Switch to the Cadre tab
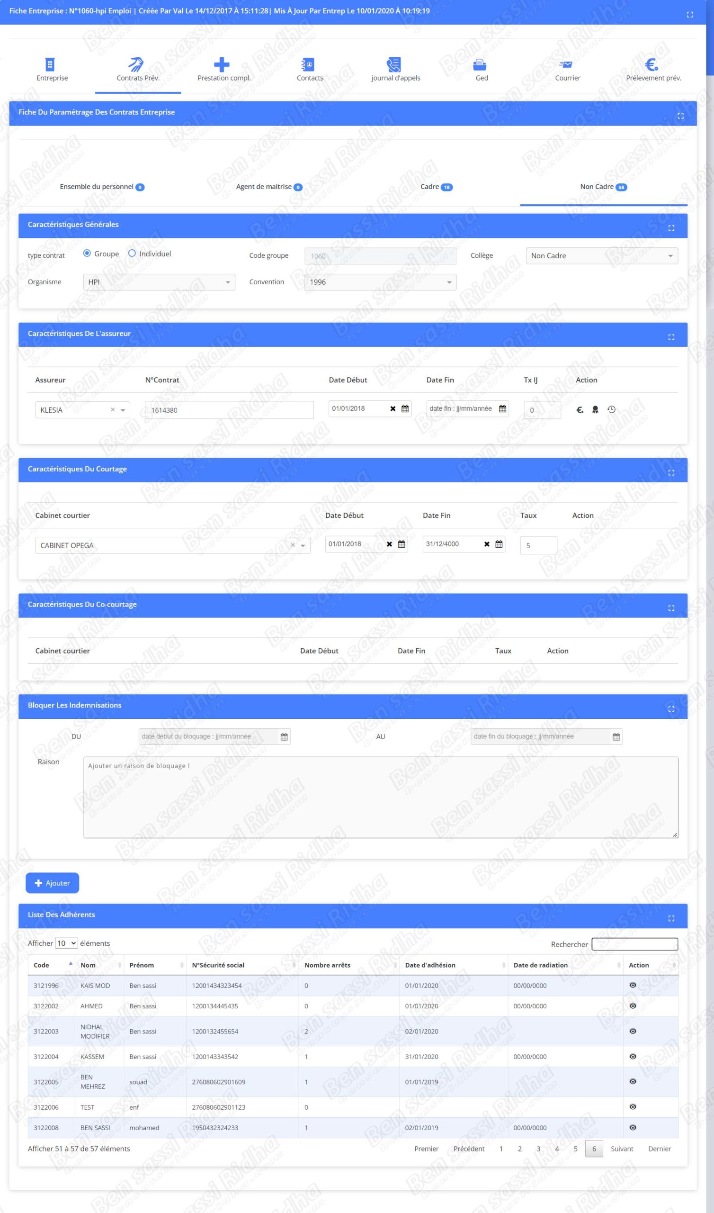Screen dimensions: 714x1213 coord(436,187)
